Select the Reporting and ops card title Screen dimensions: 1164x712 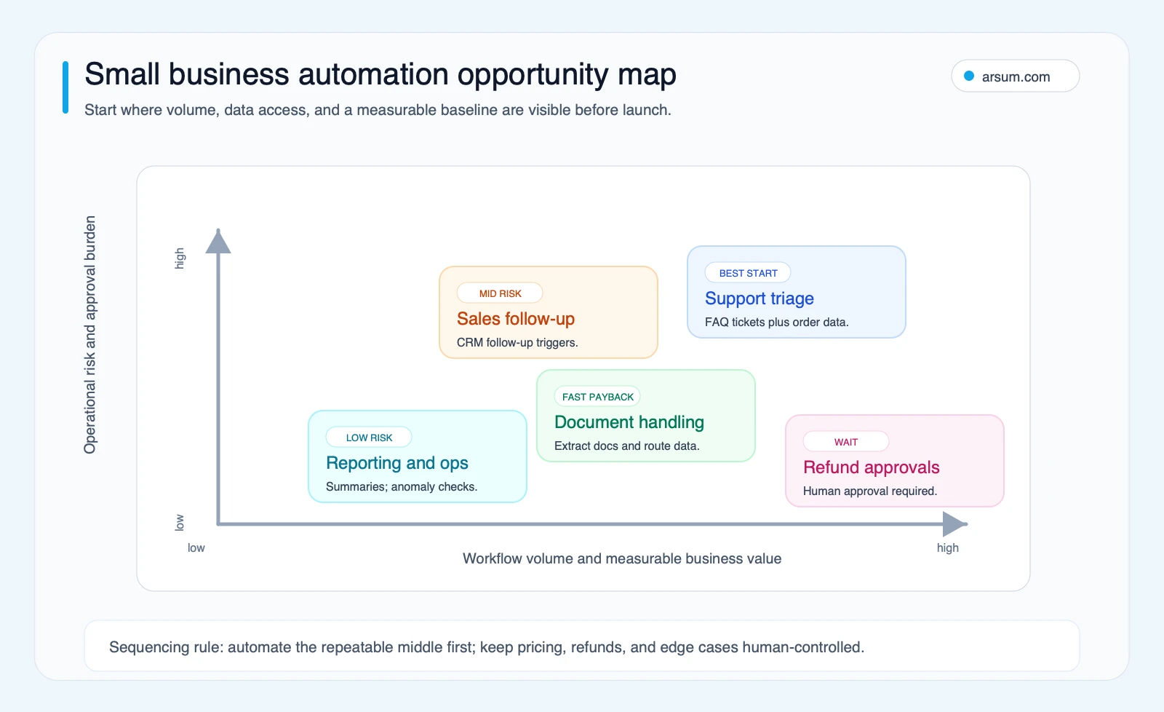[x=397, y=463]
